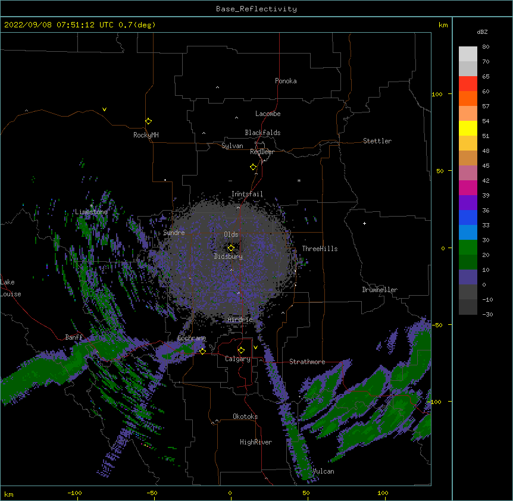Click the yellow V marker northwest of RockyMH

pos(104,109)
